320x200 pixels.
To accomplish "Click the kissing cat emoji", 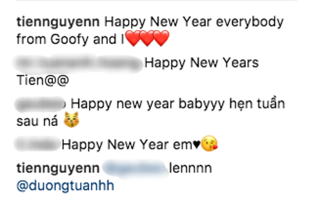I will coord(71,120).
